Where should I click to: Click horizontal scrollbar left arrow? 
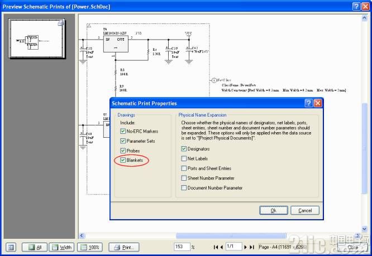[x=82, y=235]
